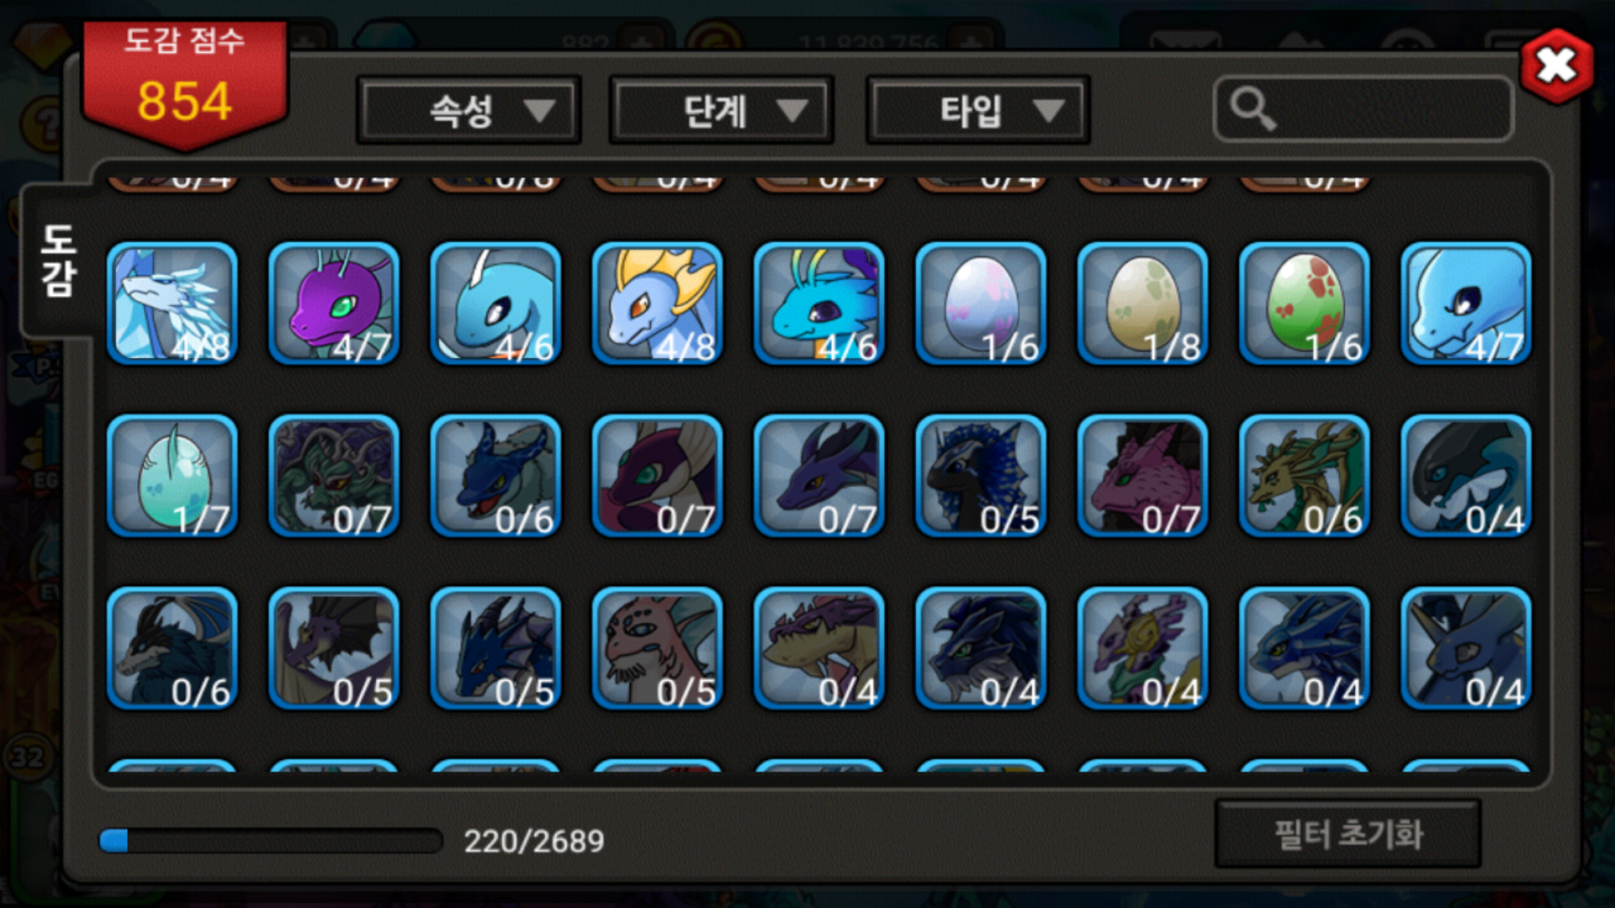Image resolution: width=1615 pixels, height=908 pixels.
Task: Select the ice crystal dragon tile 4/8
Action: pyautogui.click(x=172, y=304)
